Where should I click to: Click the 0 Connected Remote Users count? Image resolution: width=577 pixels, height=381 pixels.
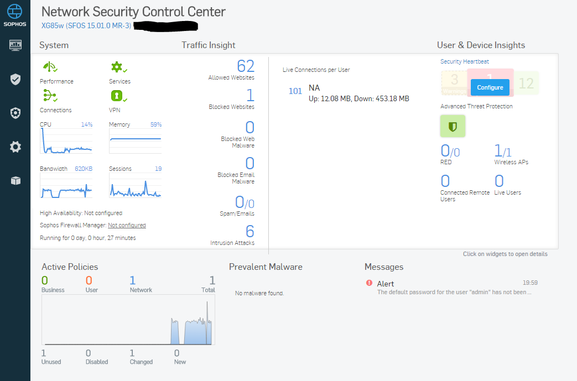coord(445,181)
